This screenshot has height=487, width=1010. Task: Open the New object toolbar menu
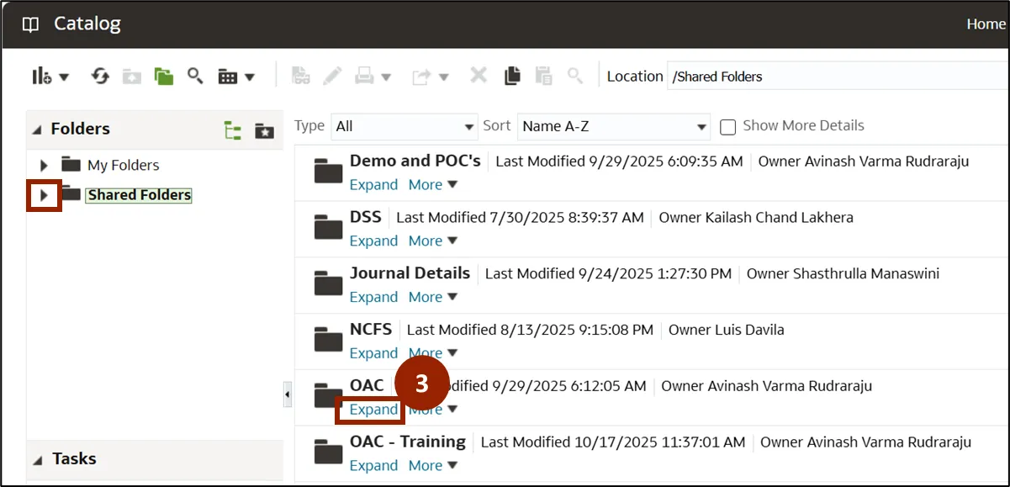[50, 77]
